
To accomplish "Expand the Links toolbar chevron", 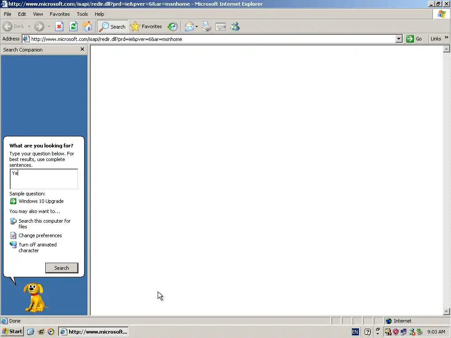I will click(447, 38).
